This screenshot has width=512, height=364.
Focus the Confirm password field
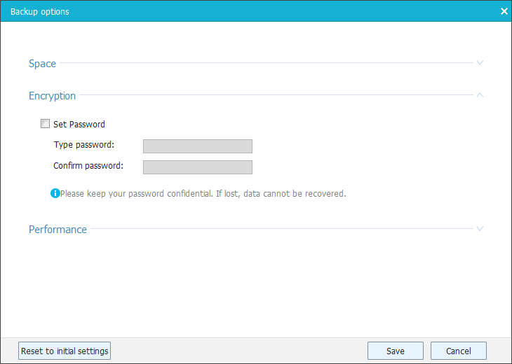click(x=197, y=167)
